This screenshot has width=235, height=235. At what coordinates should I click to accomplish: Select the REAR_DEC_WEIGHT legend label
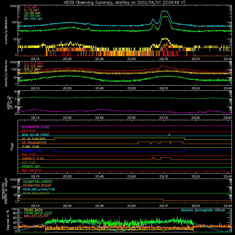coord(36,193)
